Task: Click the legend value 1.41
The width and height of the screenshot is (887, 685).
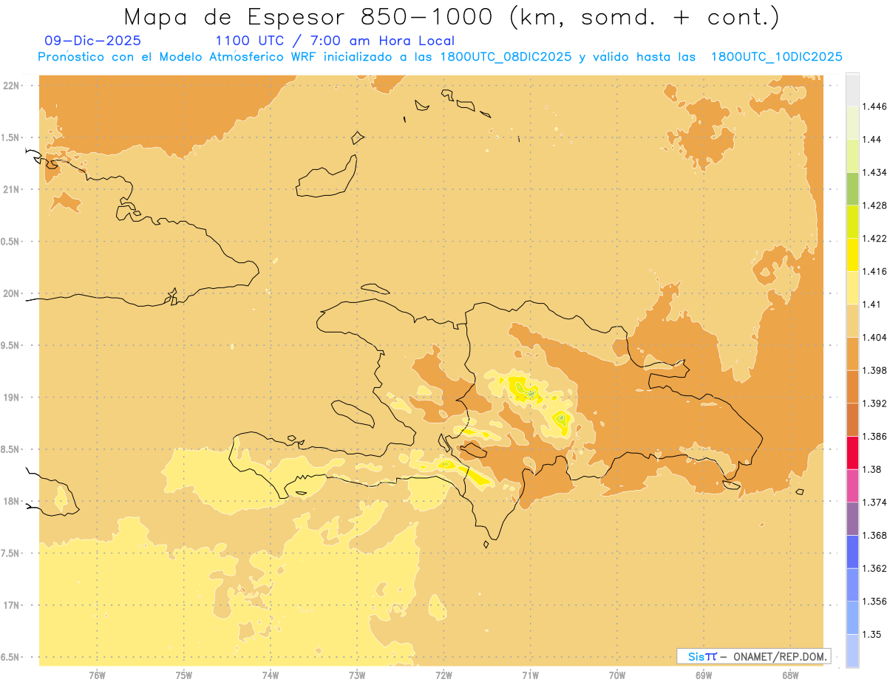Action: (871, 304)
